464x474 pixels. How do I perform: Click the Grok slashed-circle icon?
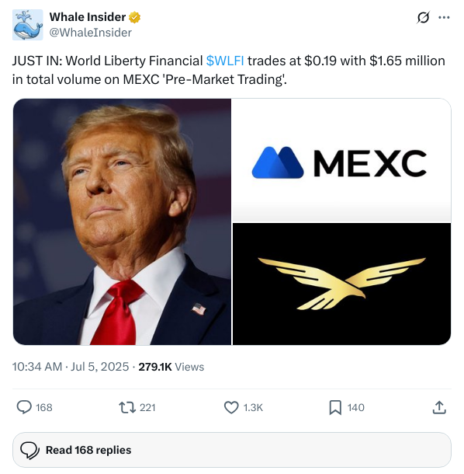tap(423, 18)
